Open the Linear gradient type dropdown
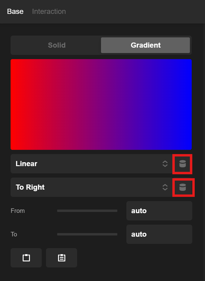The width and height of the screenshot is (205, 281). tap(91, 164)
